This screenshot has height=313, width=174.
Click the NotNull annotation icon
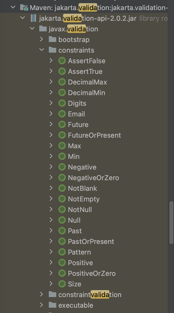coord(62,210)
